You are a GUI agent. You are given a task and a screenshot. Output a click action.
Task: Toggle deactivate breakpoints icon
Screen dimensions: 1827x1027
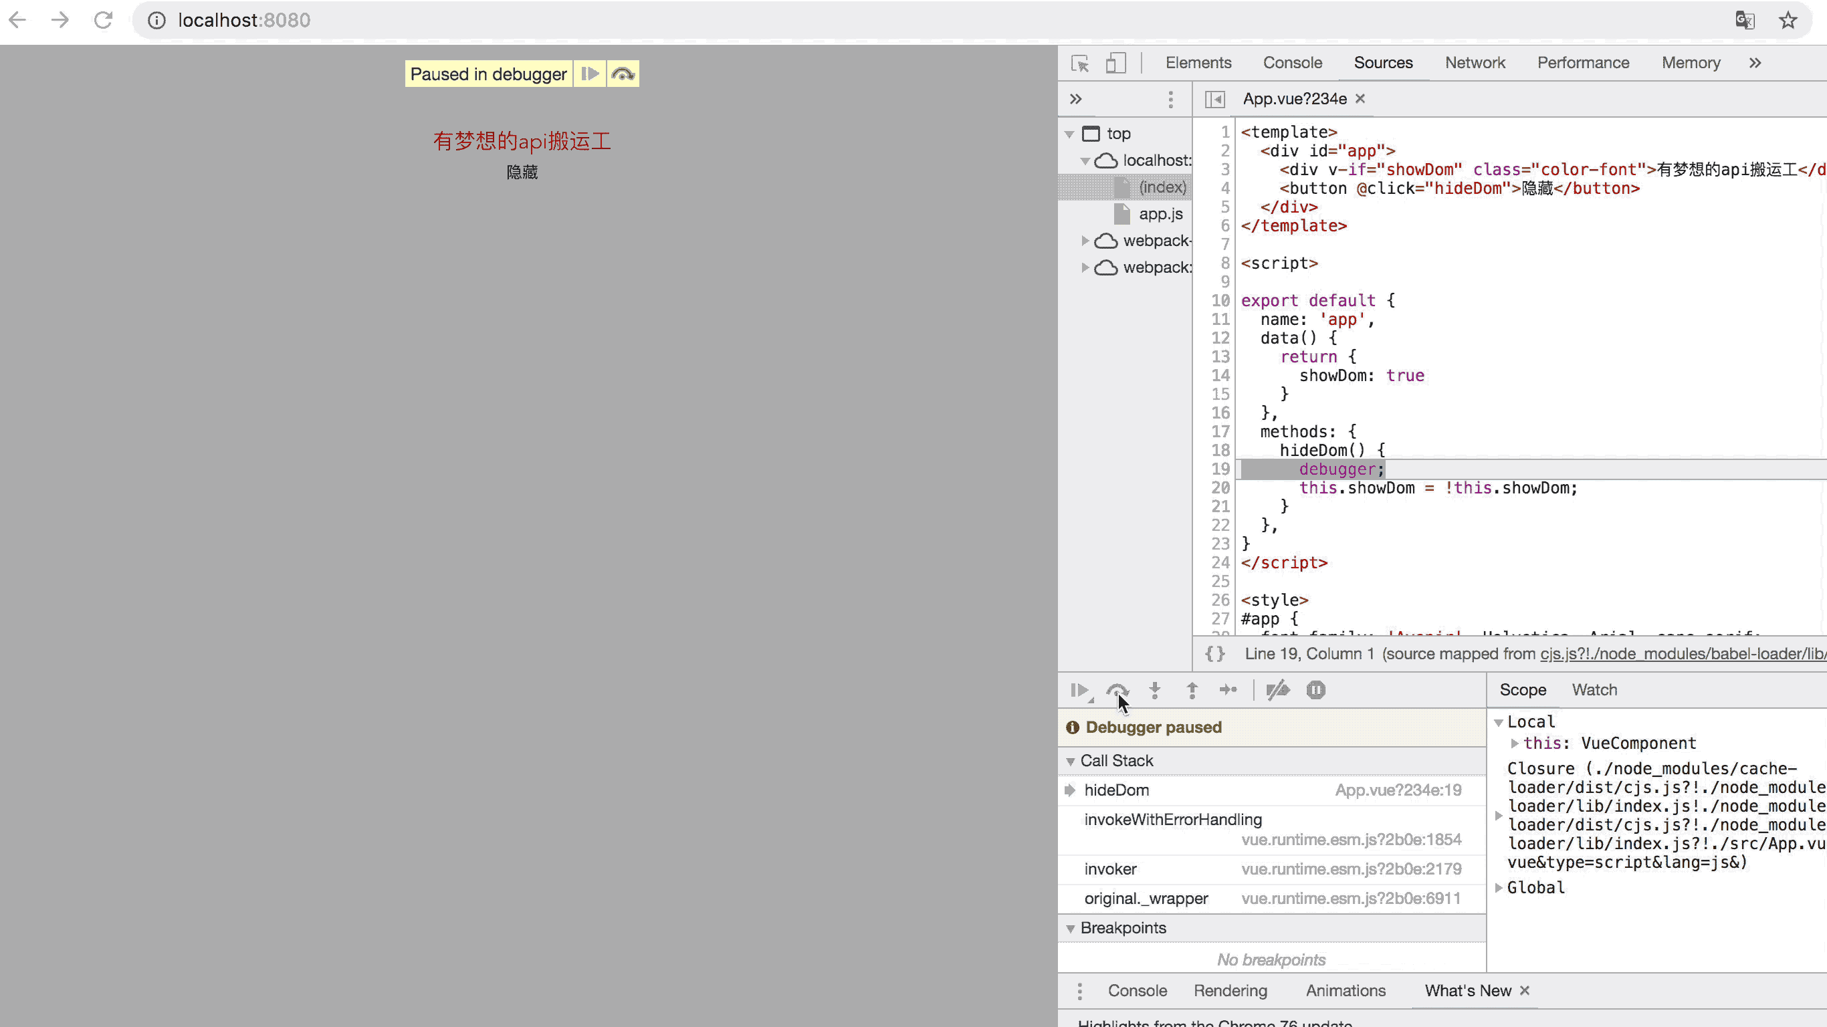tap(1278, 690)
